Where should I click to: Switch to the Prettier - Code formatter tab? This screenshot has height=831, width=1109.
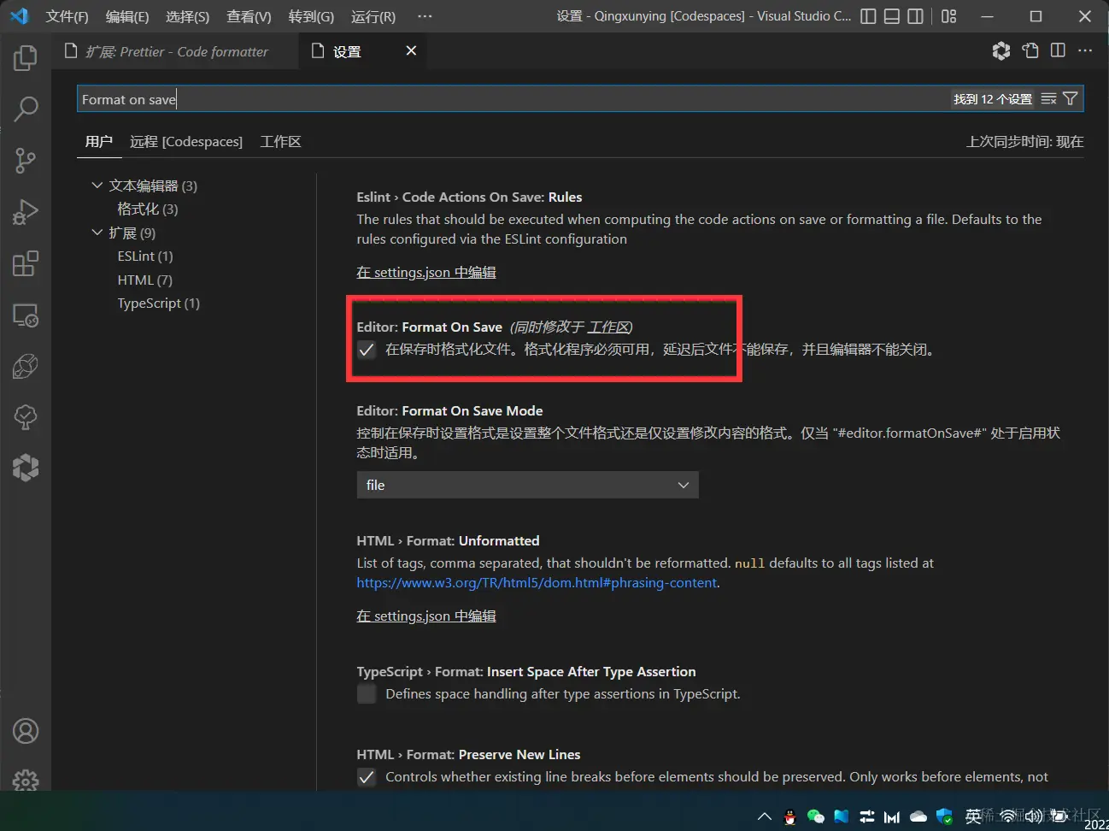pyautogui.click(x=175, y=51)
